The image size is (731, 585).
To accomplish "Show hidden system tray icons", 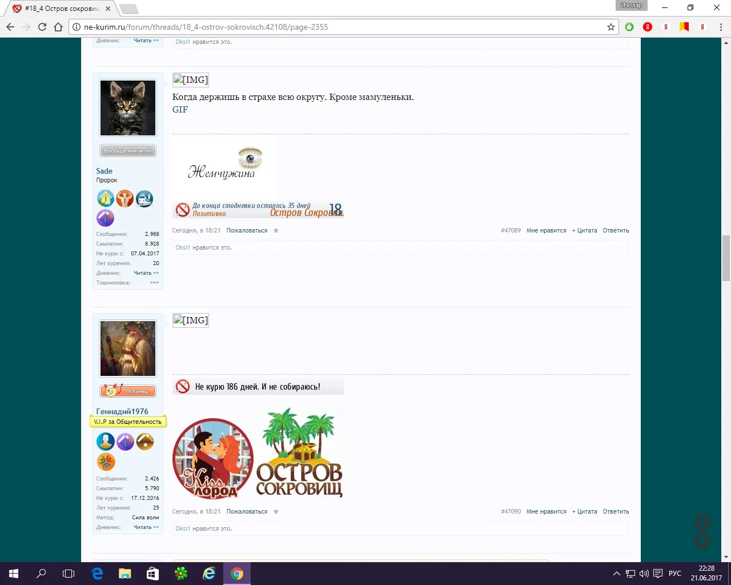I will (616, 574).
